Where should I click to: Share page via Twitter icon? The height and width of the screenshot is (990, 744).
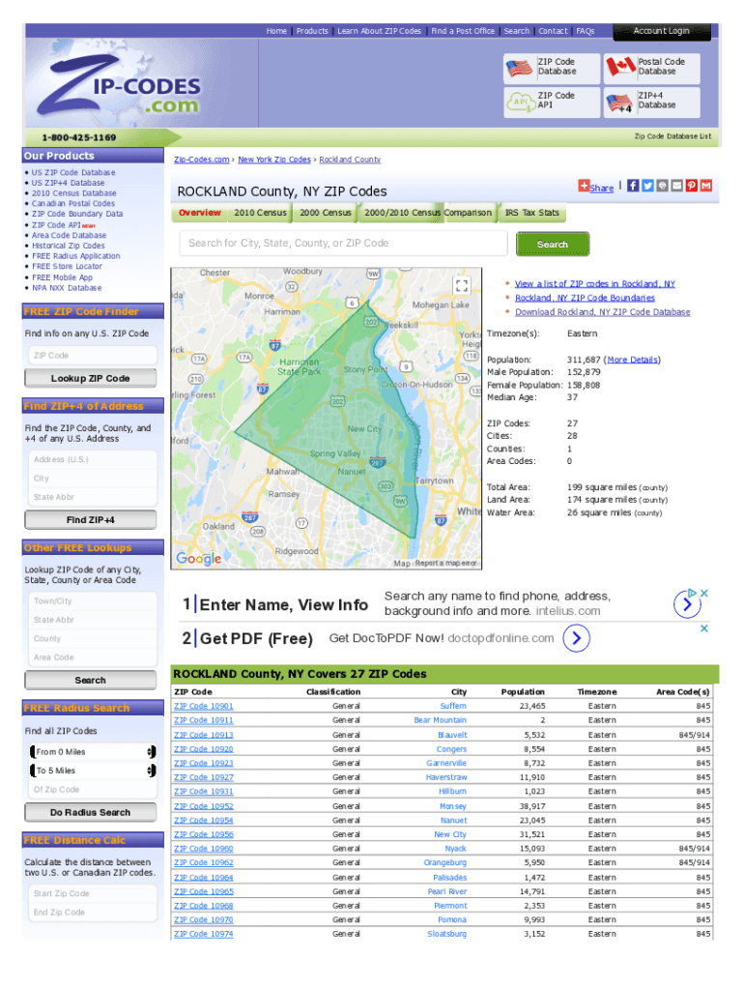pos(647,186)
